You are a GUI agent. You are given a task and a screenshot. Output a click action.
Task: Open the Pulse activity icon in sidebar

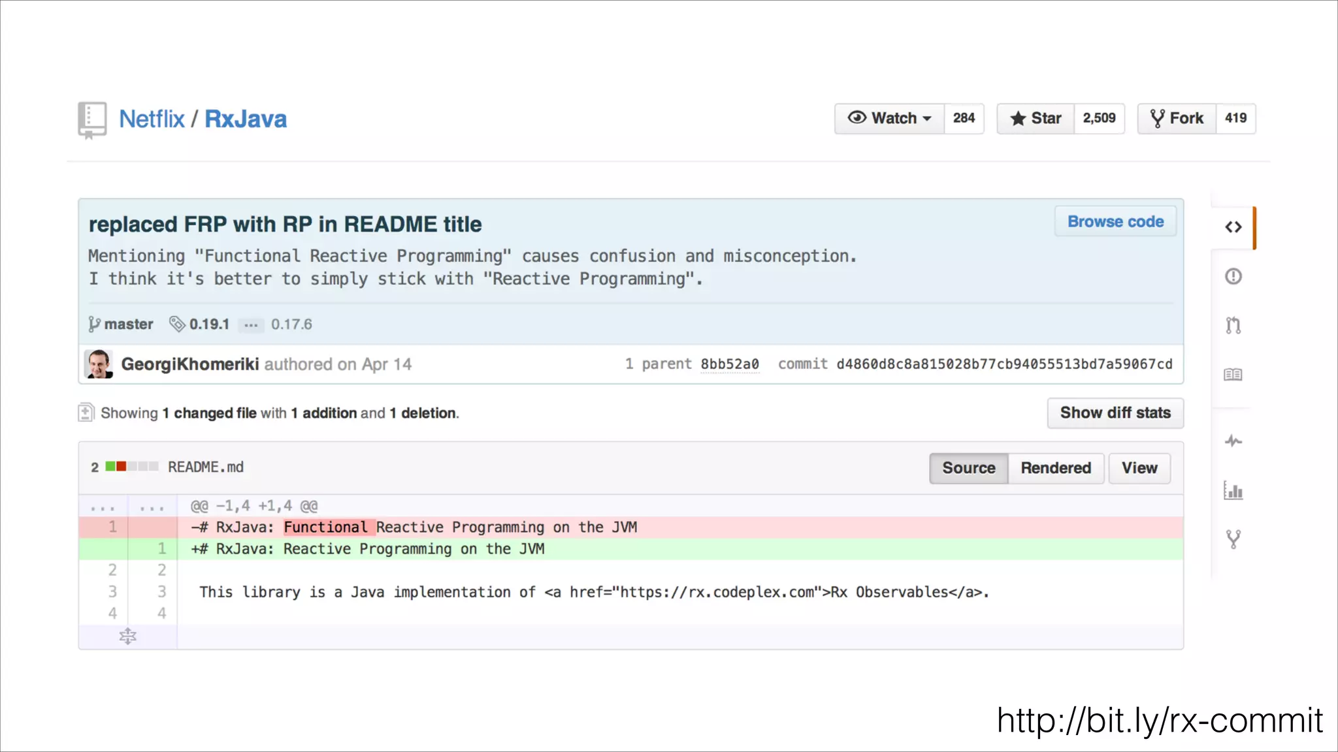point(1233,441)
